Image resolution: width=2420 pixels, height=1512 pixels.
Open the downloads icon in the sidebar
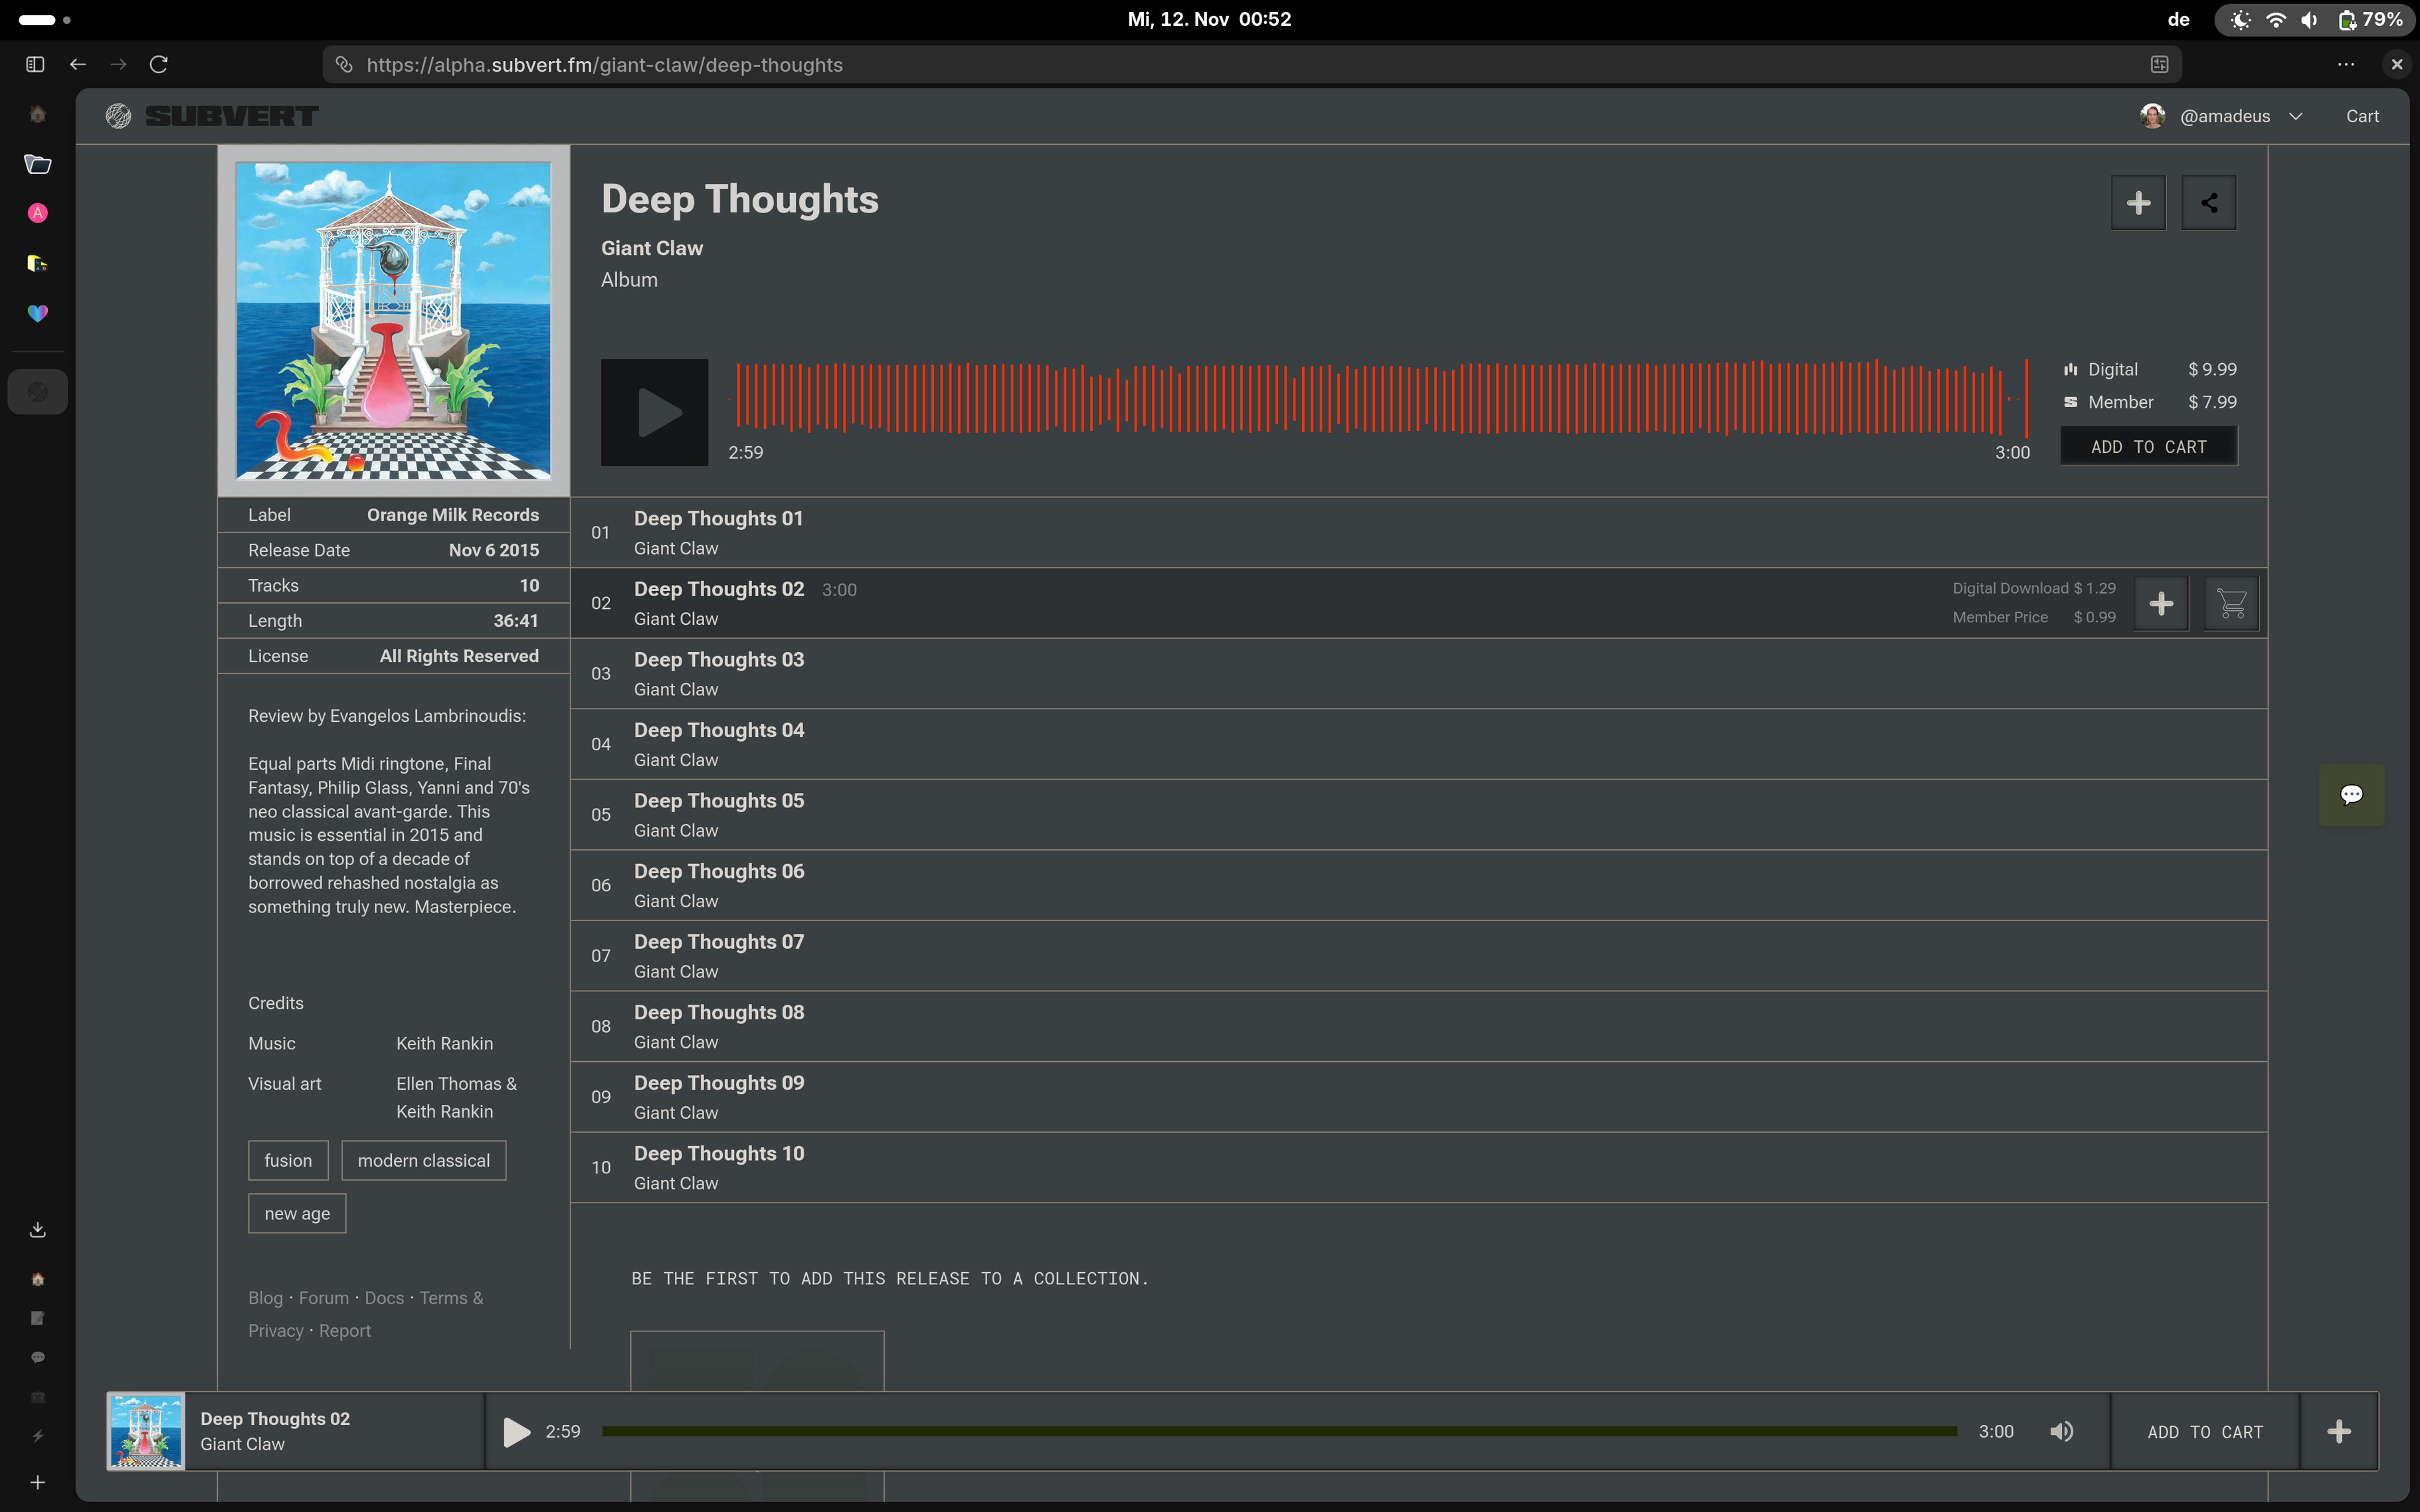38,1229
